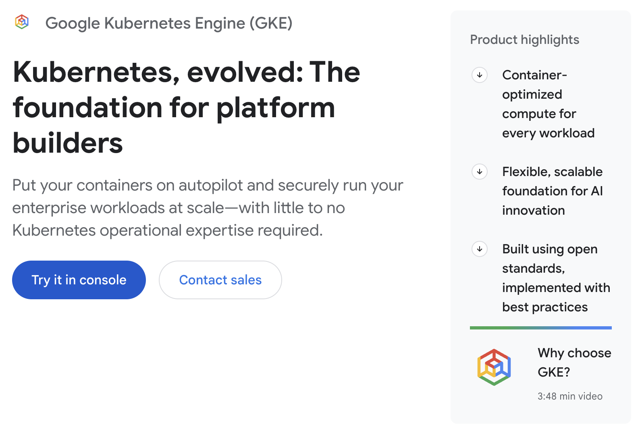Click the down arrow beside Built using open standards
This screenshot has width=640, height=435.
pyautogui.click(x=480, y=249)
